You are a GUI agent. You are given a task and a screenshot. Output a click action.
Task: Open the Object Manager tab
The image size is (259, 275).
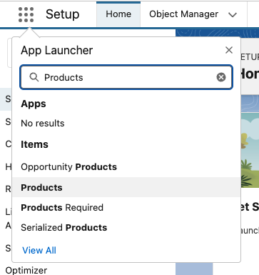pyautogui.click(x=183, y=14)
